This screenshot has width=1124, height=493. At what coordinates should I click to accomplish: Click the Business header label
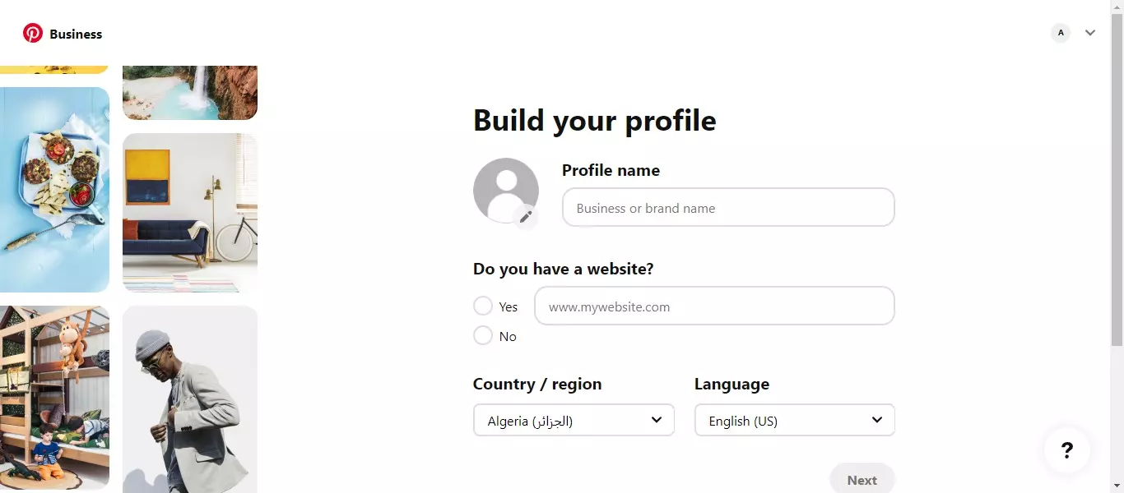tap(76, 34)
